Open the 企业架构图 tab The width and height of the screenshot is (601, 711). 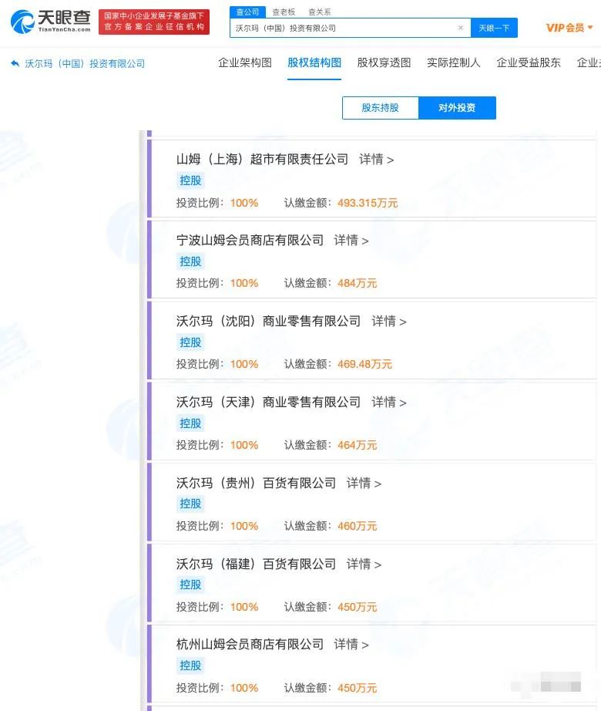(x=244, y=62)
